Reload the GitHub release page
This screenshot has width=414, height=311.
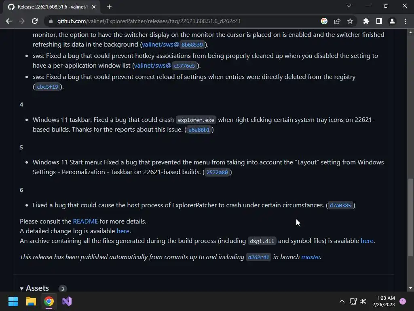[x=35, y=21]
